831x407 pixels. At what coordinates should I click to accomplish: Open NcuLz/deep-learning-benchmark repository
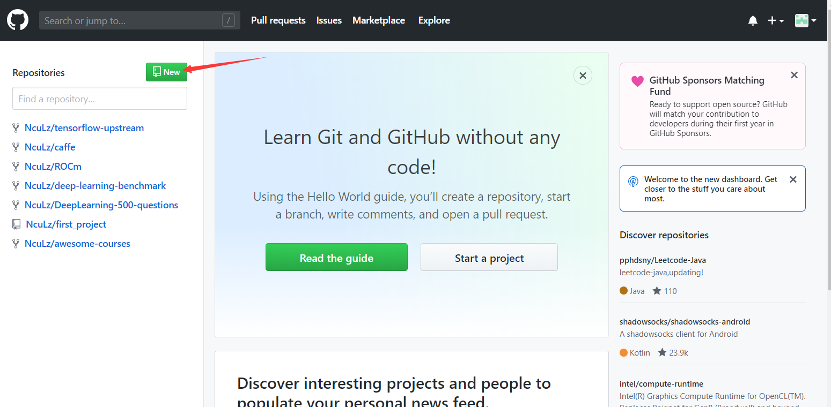coord(95,186)
